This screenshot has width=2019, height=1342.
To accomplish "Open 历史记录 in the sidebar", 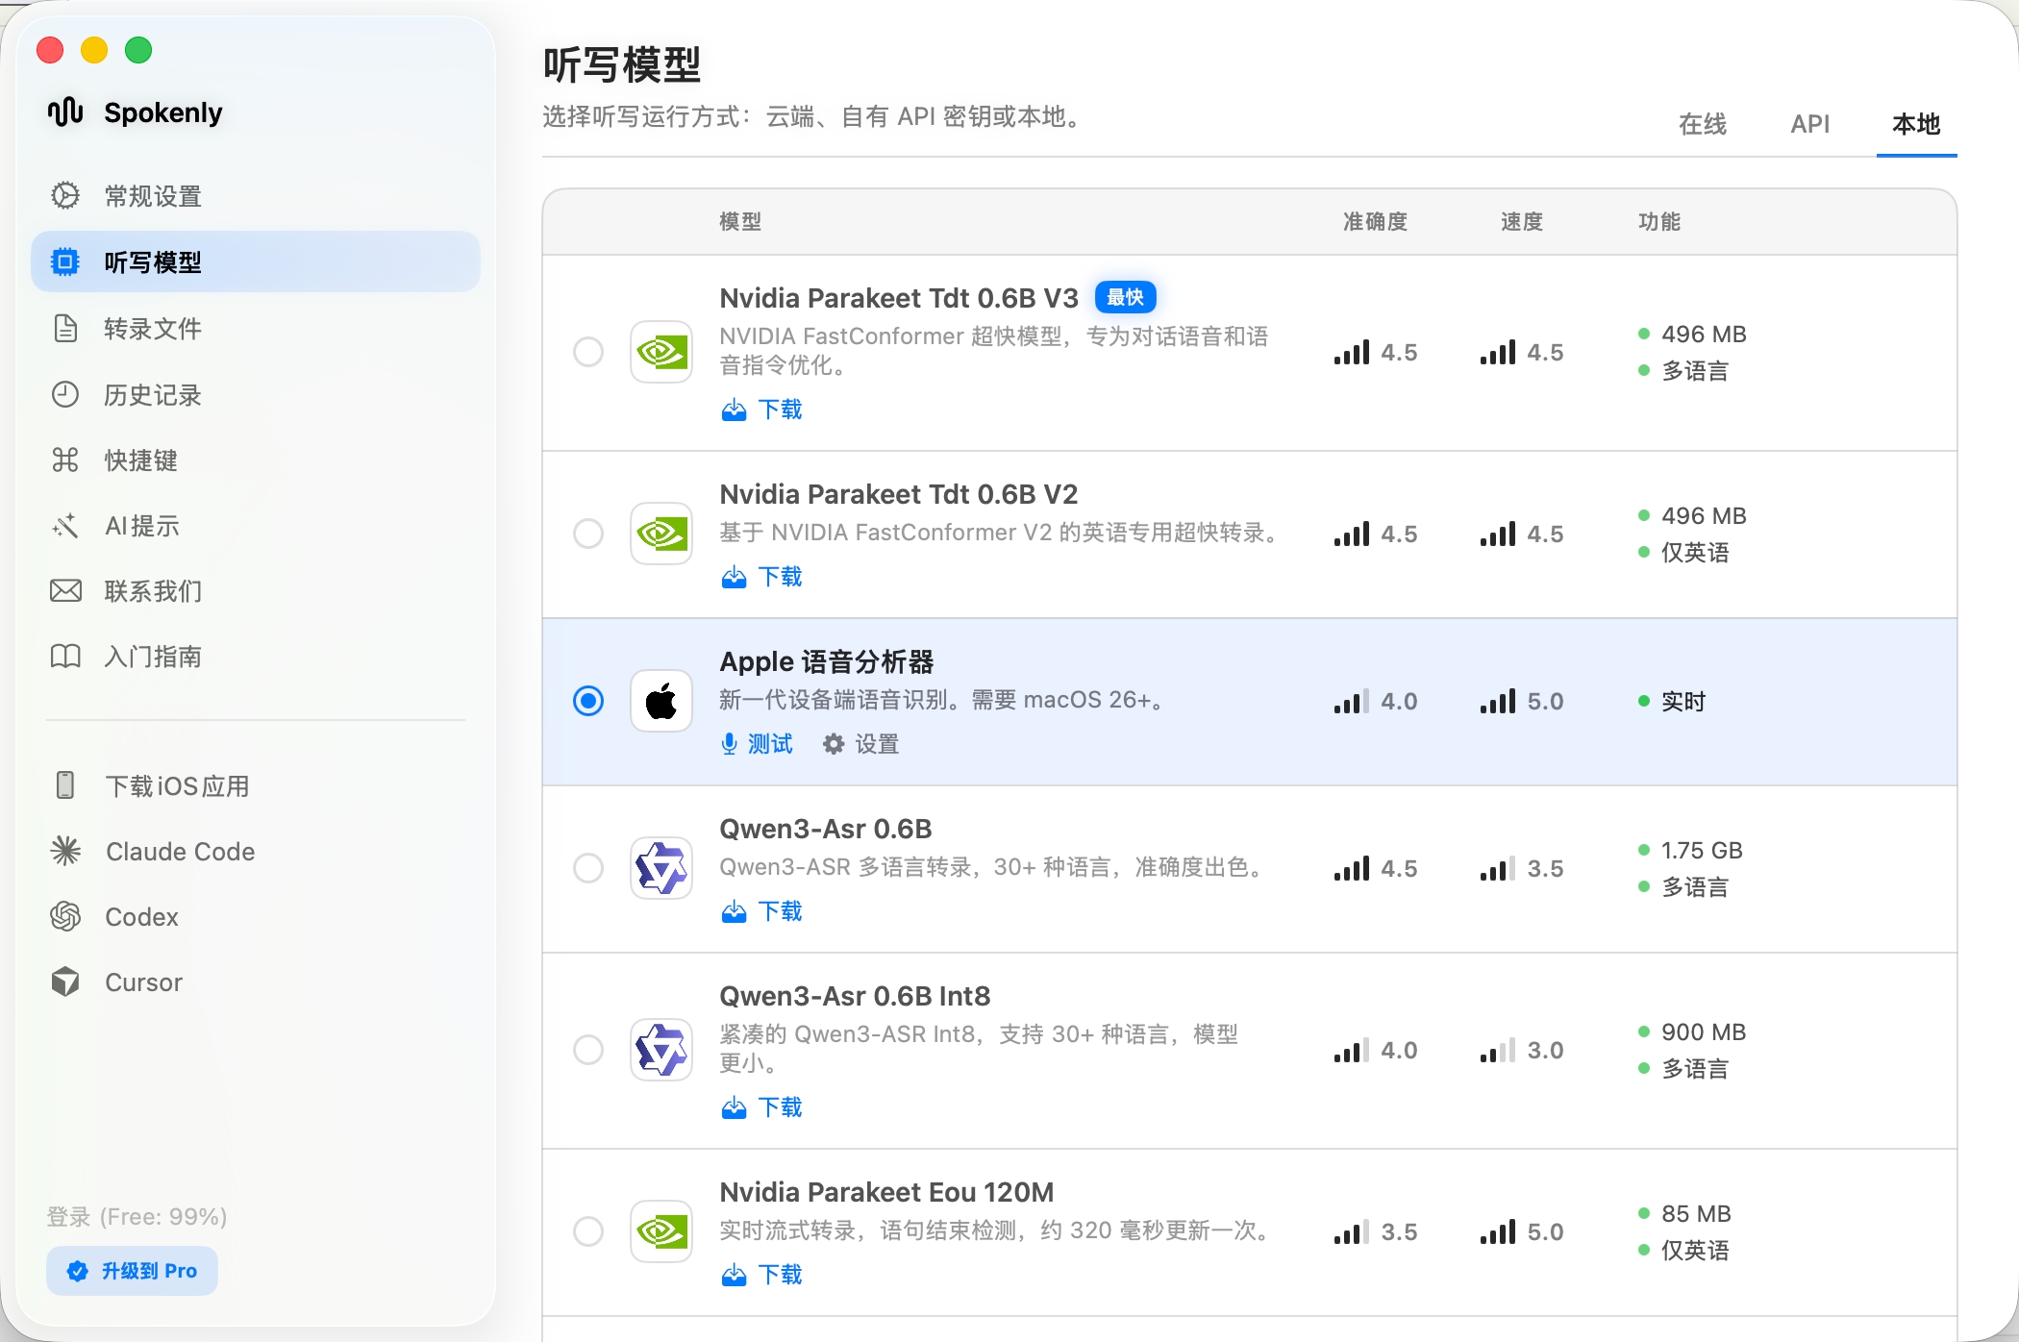I will [x=256, y=394].
